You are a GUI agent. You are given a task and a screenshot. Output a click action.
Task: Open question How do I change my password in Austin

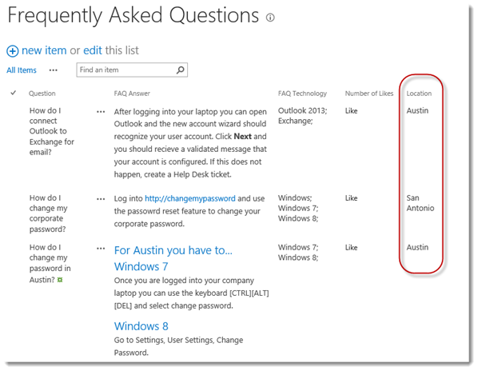50,263
